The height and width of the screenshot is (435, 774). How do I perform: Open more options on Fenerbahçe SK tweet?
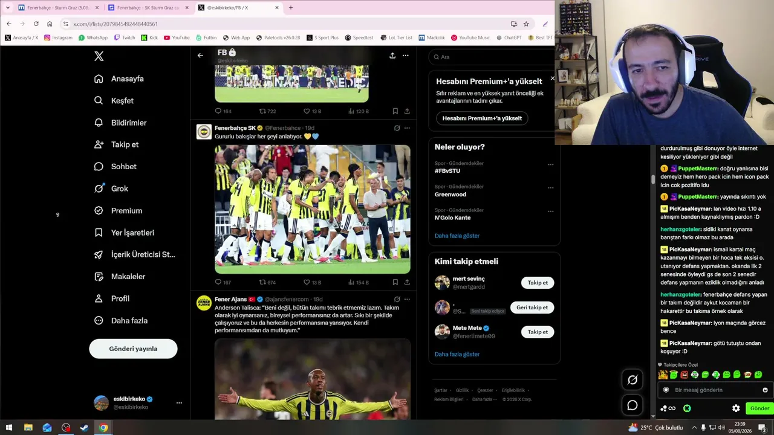(x=407, y=128)
